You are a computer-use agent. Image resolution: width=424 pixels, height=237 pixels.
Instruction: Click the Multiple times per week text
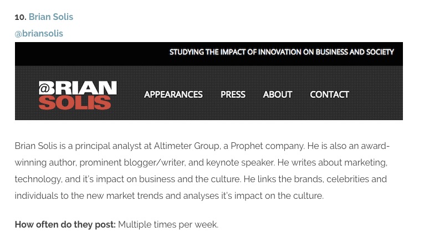point(168,225)
